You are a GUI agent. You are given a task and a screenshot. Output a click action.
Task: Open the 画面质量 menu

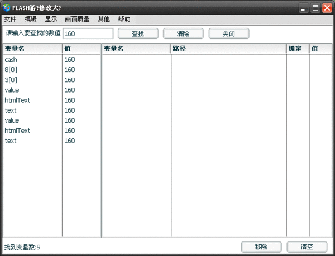coord(77,19)
